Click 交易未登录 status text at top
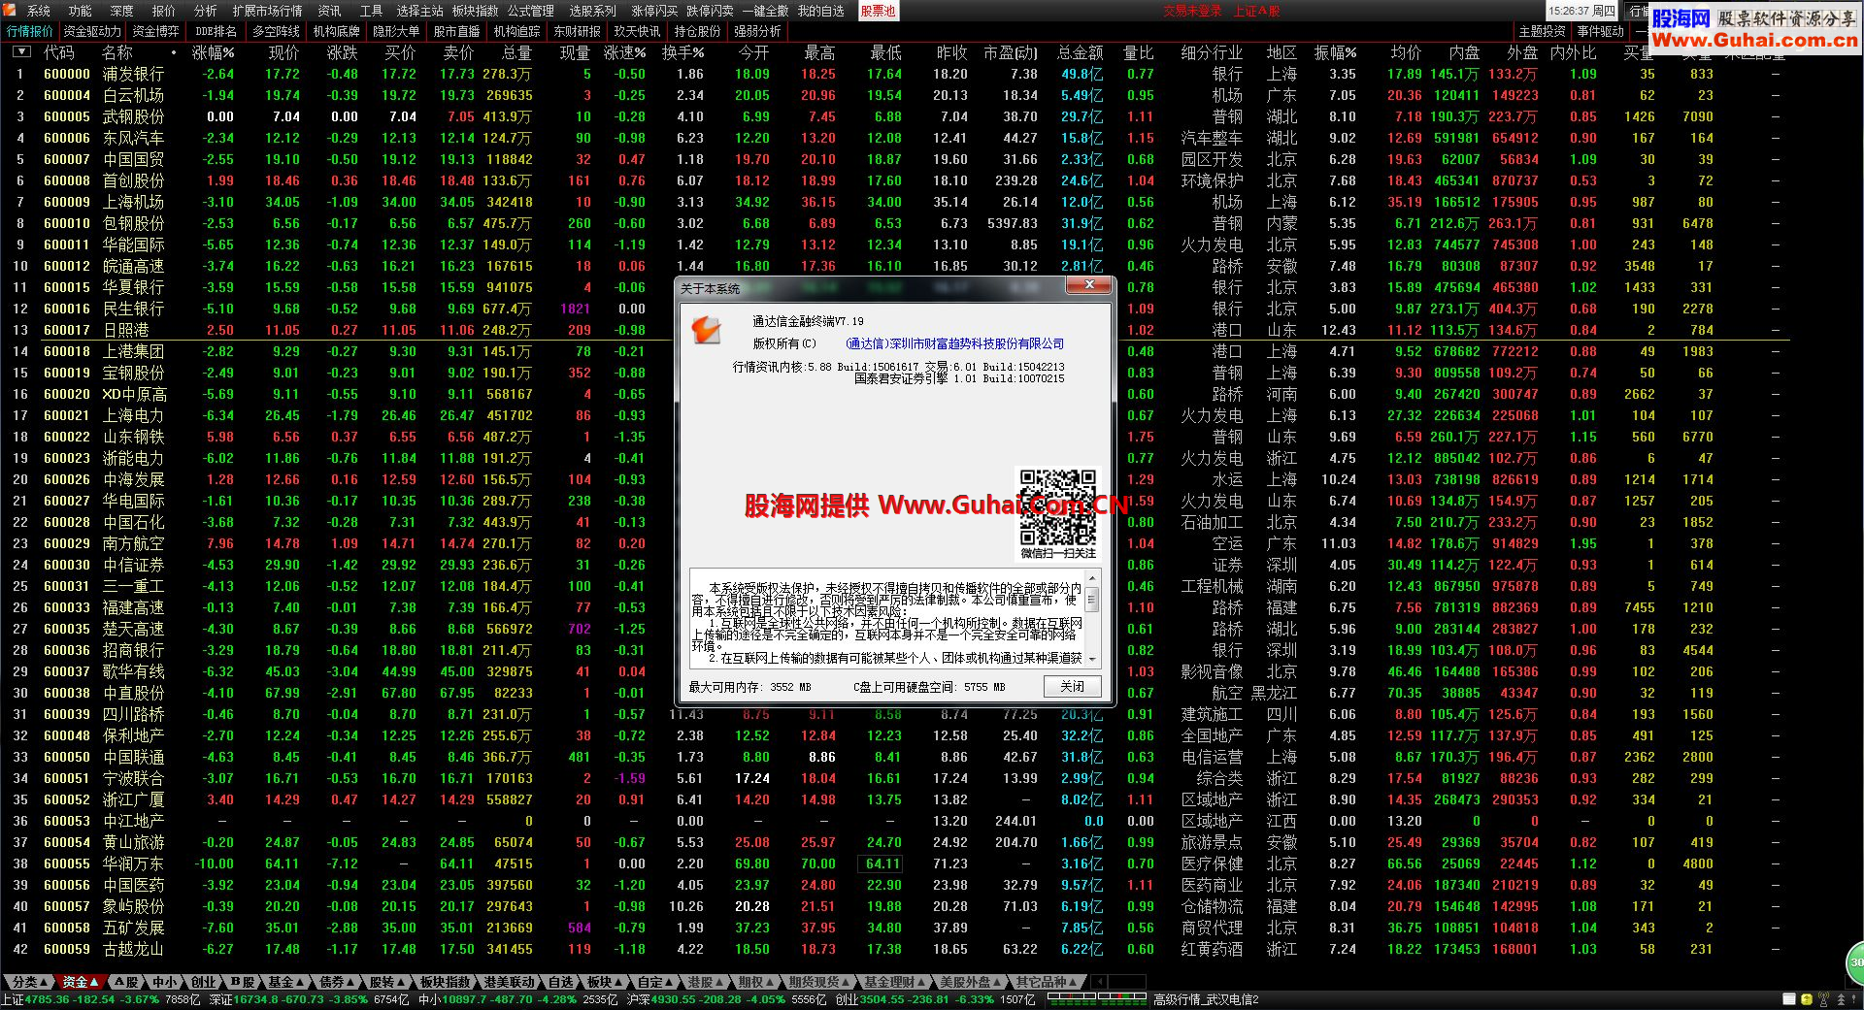The height and width of the screenshot is (1010, 1864). tap(1192, 11)
